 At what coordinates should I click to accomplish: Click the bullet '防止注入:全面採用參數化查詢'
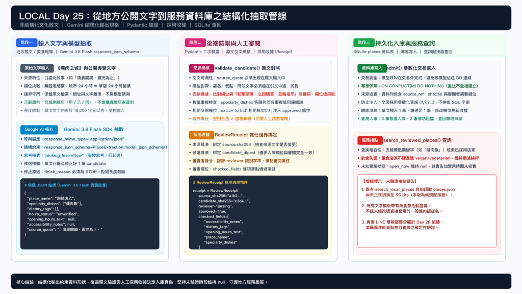413,102
